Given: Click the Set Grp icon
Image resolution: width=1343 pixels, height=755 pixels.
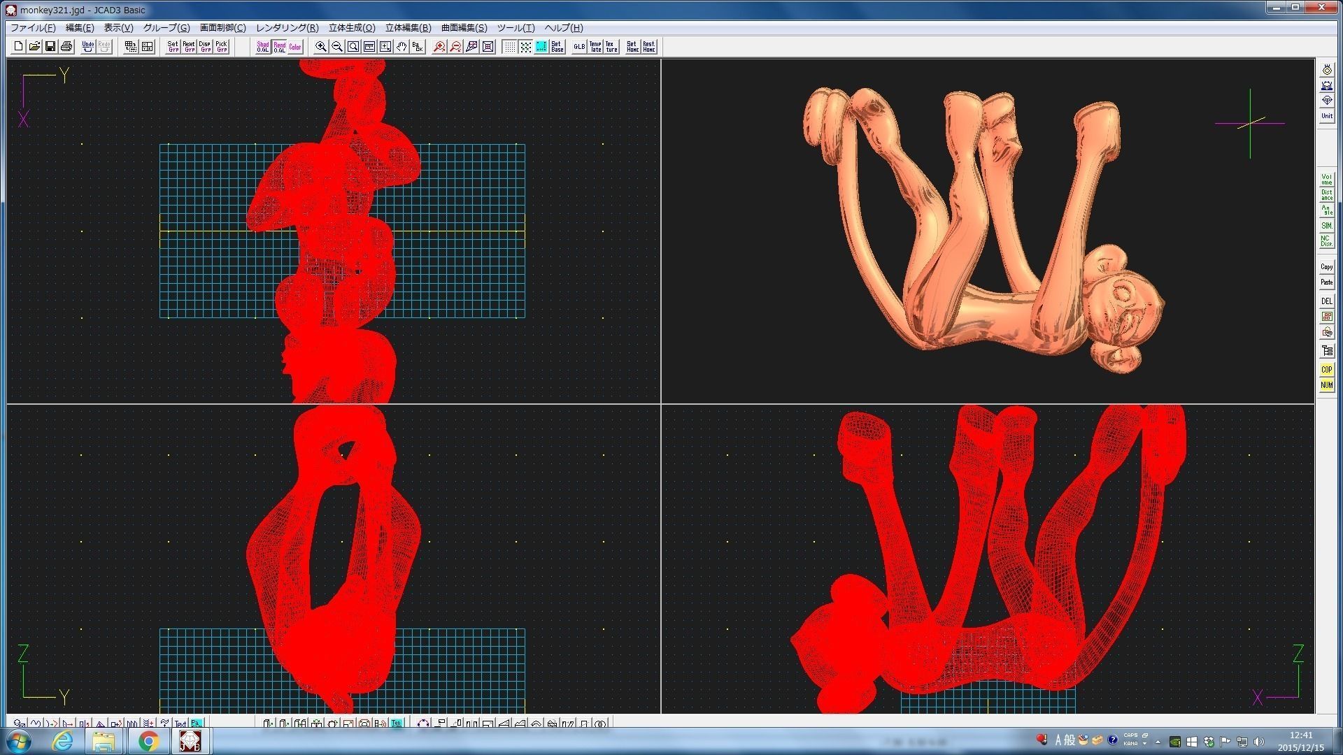Looking at the screenshot, I should point(173,47).
